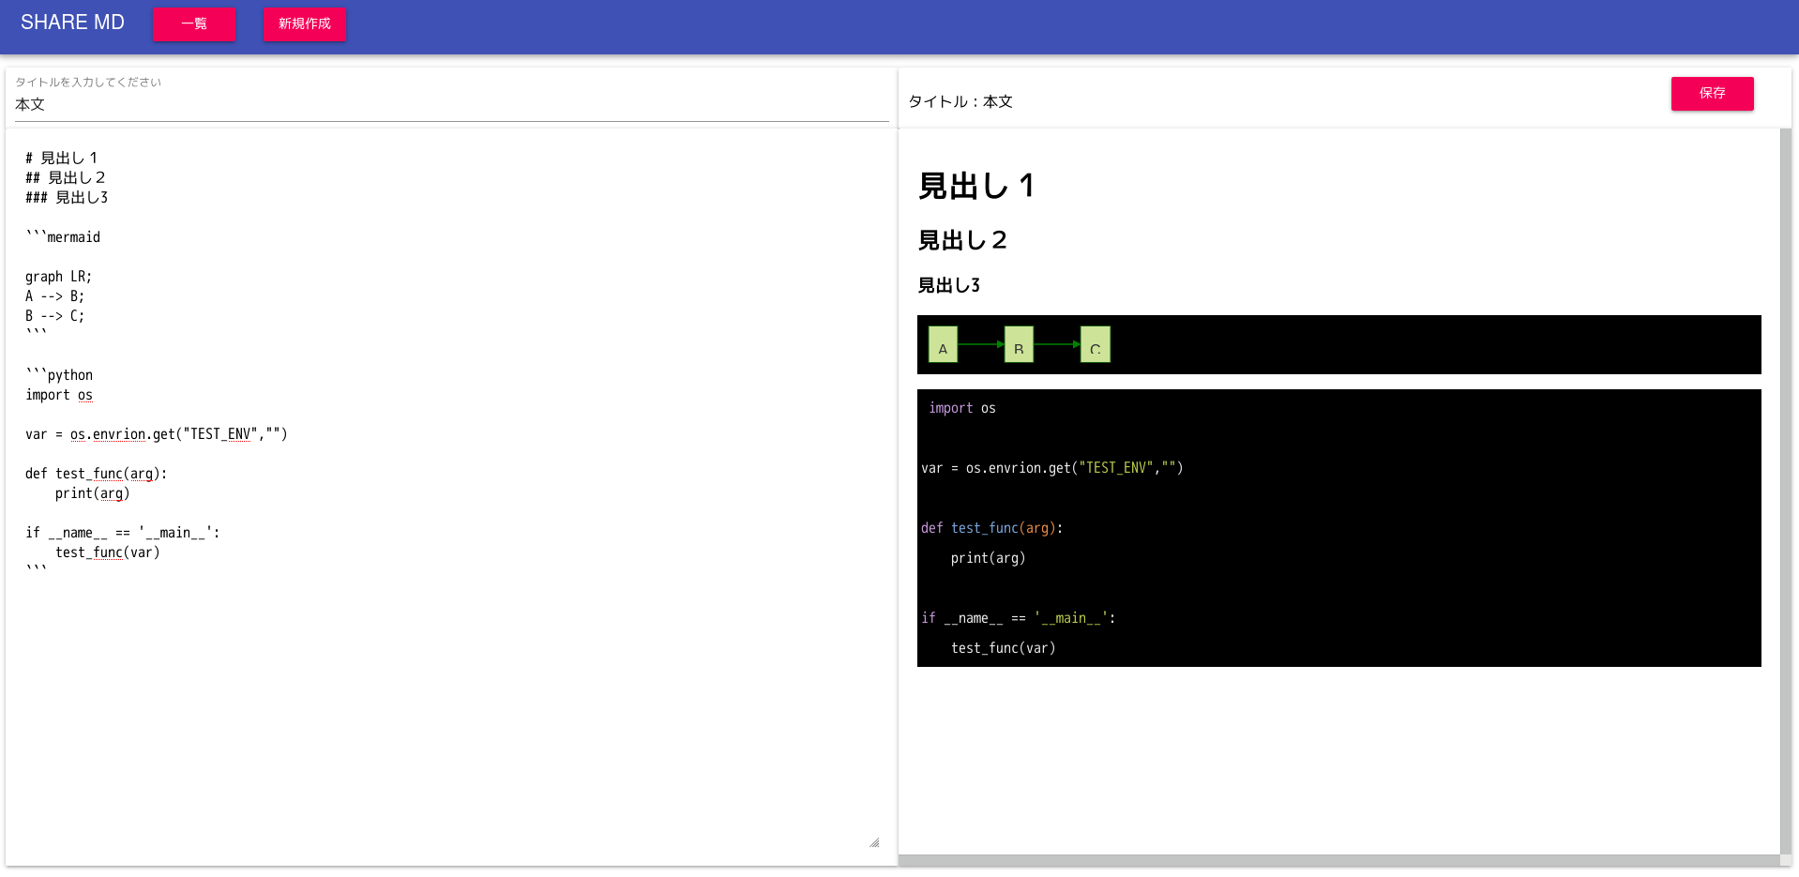Image resolution: width=1799 pixels, height=877 pixels.
Task: Click 'test_func(var)' line in the editor
Action: click(x=108, y=552)
